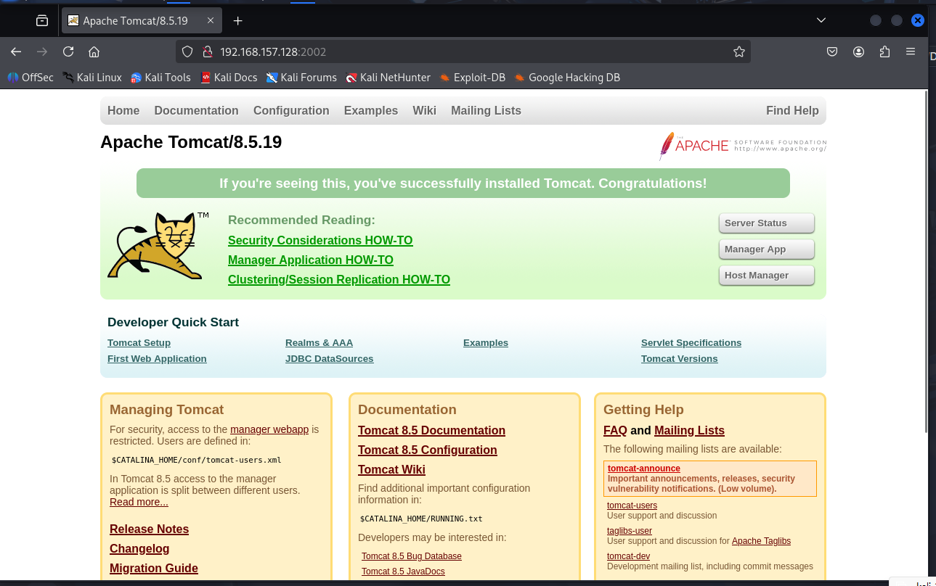Click the Tomcat cat mascot image
The width and height of the screenshot is (936, 586).
click(158, 246)
